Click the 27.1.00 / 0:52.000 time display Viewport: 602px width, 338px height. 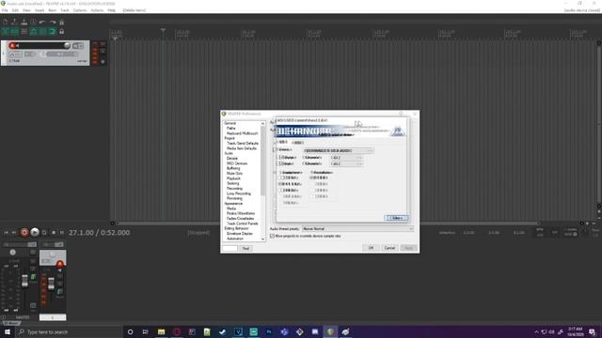tap(99, 233)
